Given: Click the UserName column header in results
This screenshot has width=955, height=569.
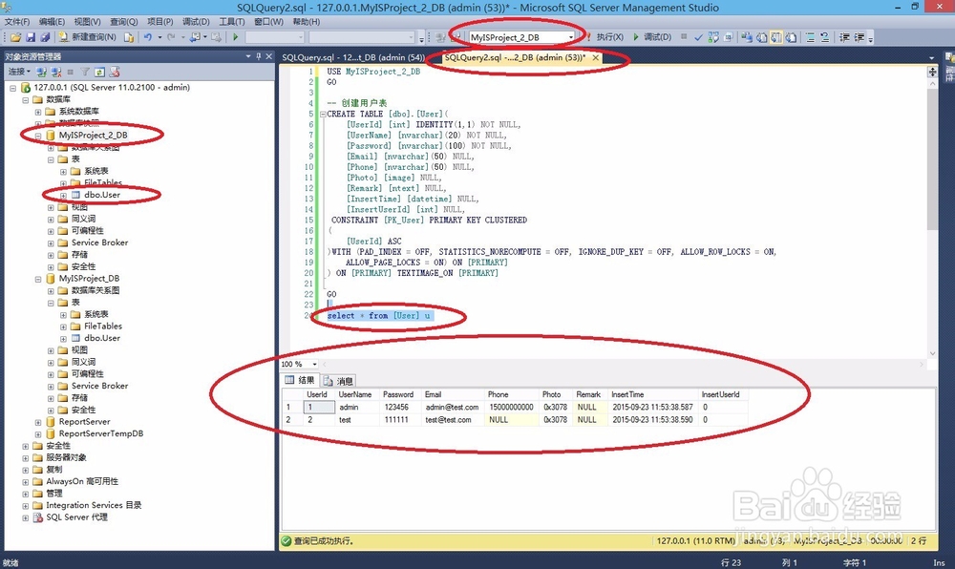Looking at the screenshot, I should pos(357,394).
